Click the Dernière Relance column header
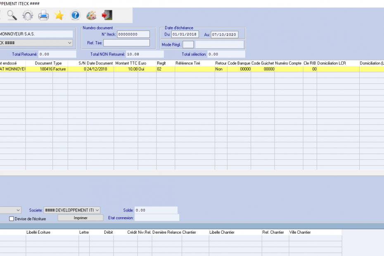 (167, 232)
